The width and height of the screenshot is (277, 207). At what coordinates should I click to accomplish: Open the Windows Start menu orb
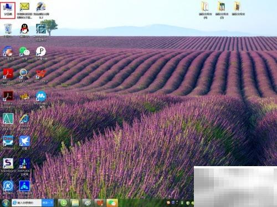(x=6, y=203)
